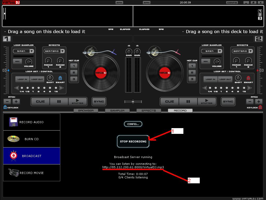Enable Keylock on the left deck
The height and width of the screenshot is (200, 266).
click(x=5, y=107)
